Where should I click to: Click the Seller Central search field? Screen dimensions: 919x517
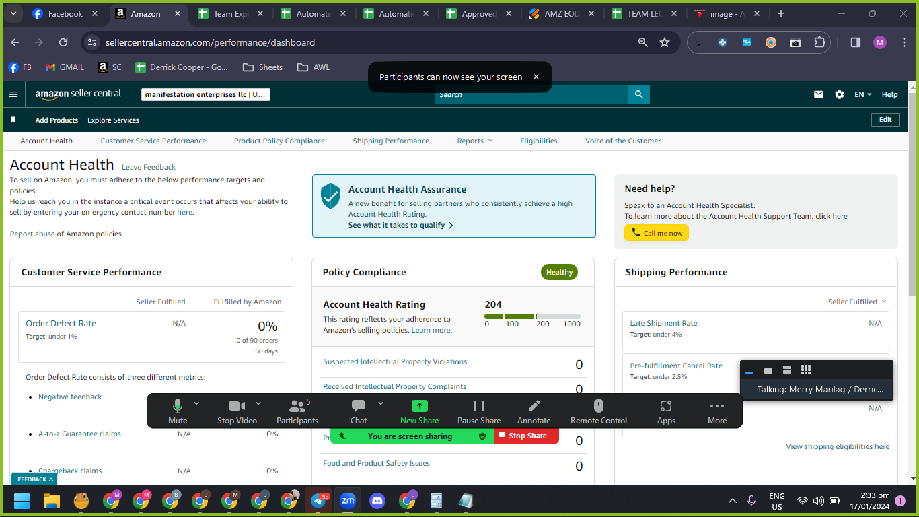click(x=531, y=94)
